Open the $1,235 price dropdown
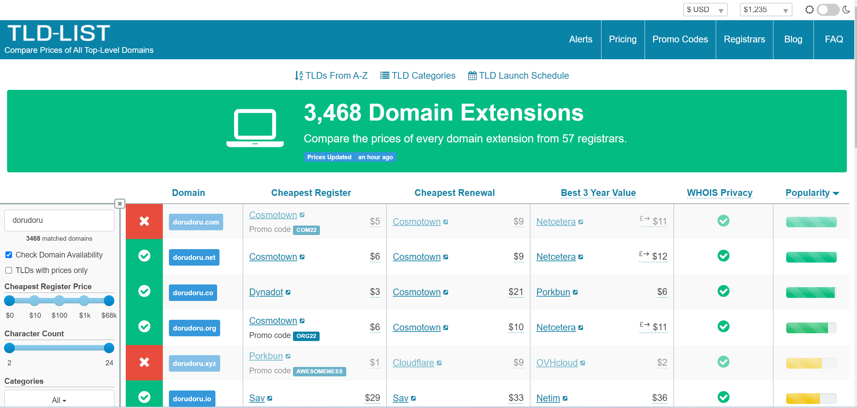The width and height of the screenshot is (857, 408). click(766, 10)
